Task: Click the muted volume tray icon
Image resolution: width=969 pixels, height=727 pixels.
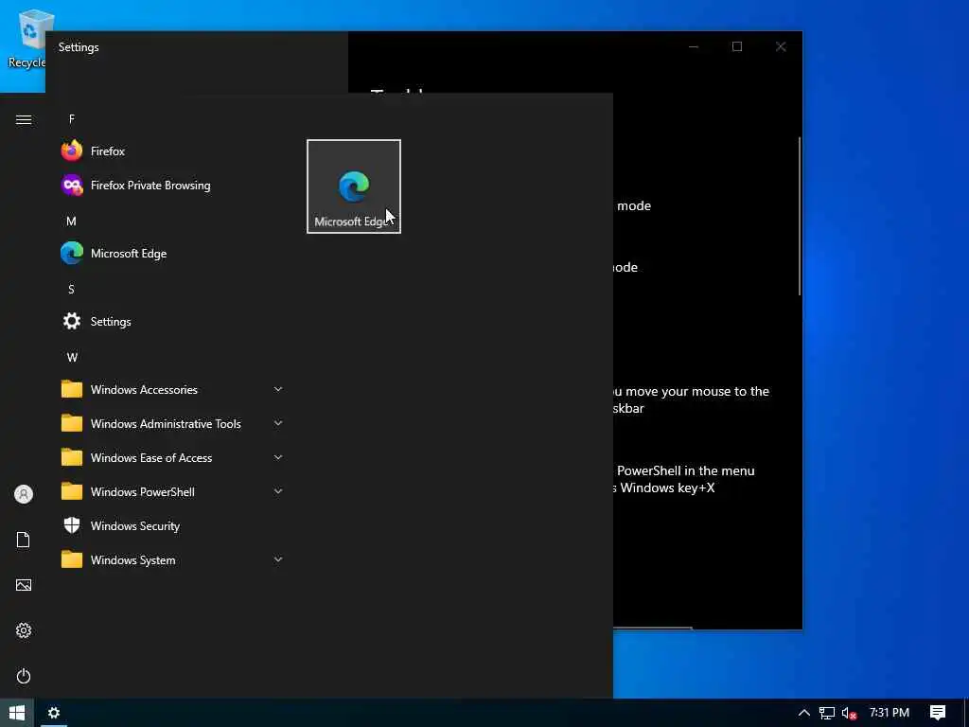Action: [849, 714]
